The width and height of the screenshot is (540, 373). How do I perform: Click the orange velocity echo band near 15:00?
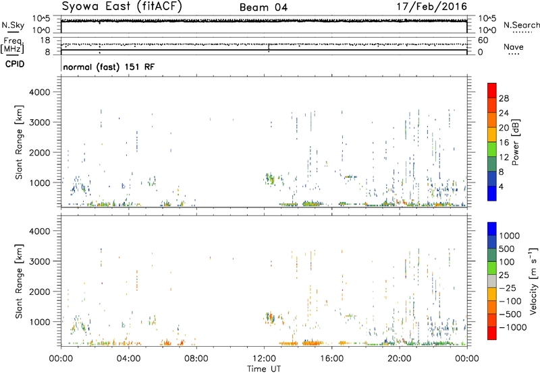coord(313,343)
